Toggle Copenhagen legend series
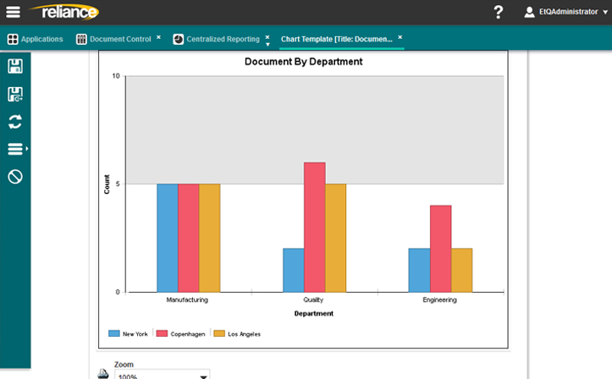 point(182,334)
